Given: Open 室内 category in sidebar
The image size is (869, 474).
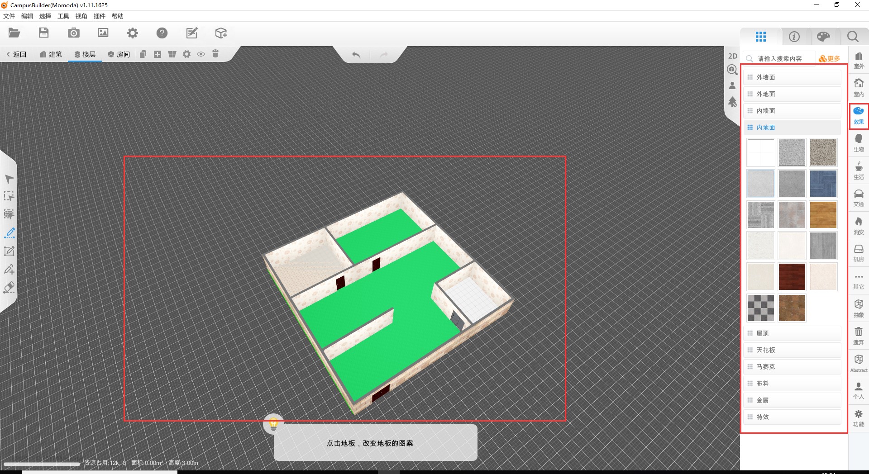Looking at the screenshot, I should (x=859, y=87).
